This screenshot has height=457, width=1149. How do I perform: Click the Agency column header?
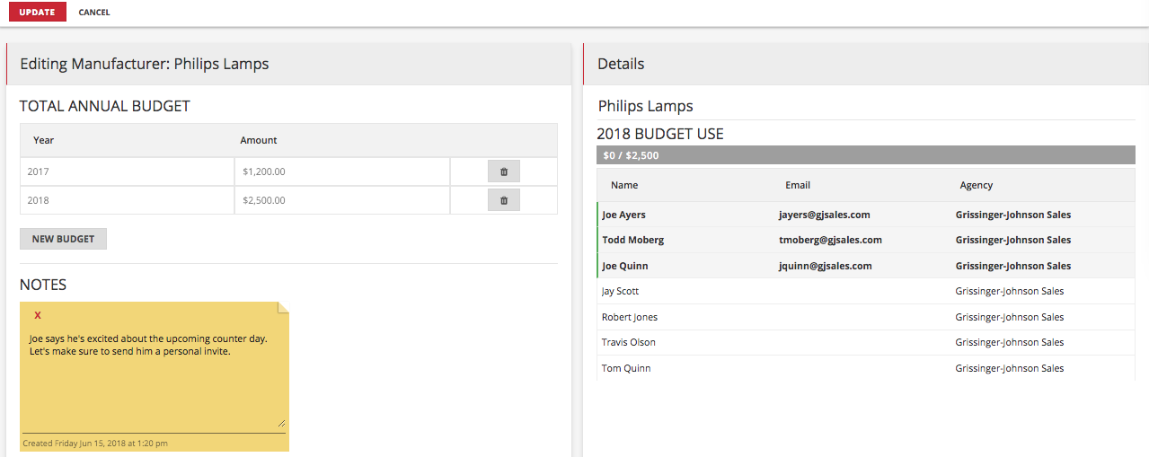coord(977,185)
